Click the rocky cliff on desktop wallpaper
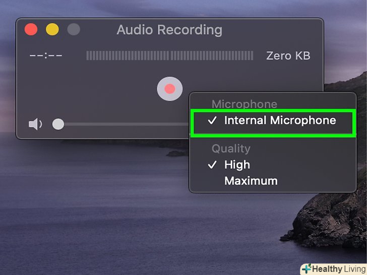This screenshot has width=367, height=275. [328, 218]
